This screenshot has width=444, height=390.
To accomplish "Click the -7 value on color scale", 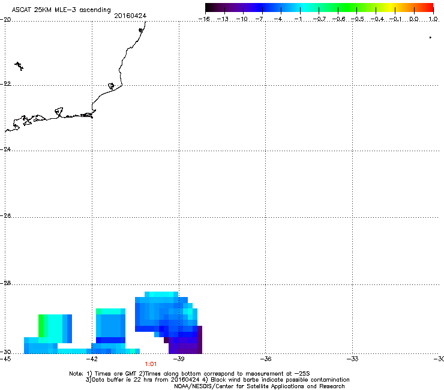I will coord(259,19).
